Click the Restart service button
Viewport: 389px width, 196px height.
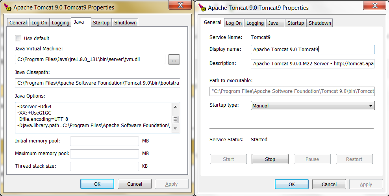pyautogui.click(x=354, y=159)
